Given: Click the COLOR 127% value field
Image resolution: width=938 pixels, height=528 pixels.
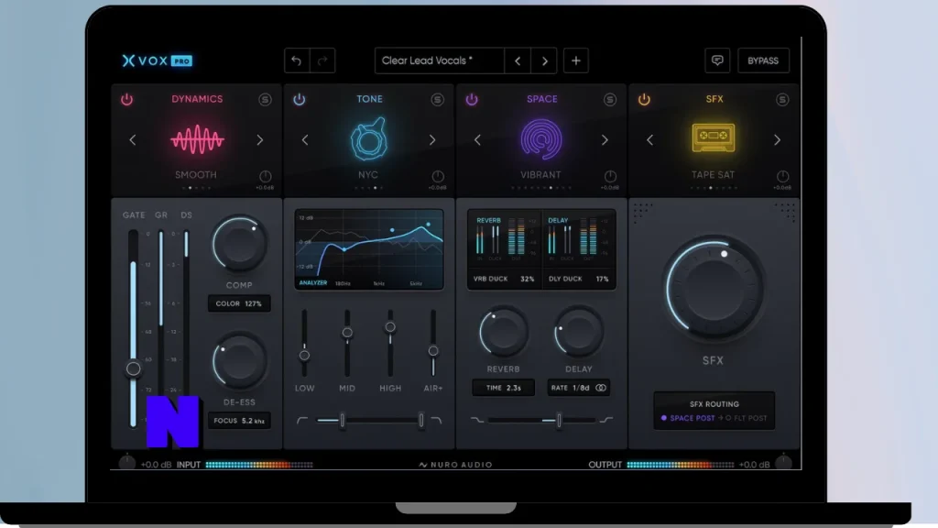Looking at the screenshot, I should click(239, 303).
